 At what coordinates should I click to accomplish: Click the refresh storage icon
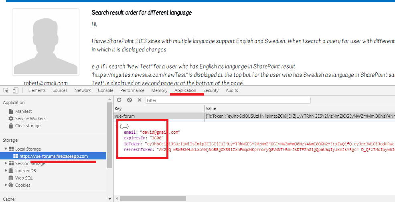click(119, 100)
